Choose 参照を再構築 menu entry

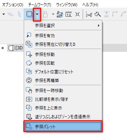tap(63, 80)
